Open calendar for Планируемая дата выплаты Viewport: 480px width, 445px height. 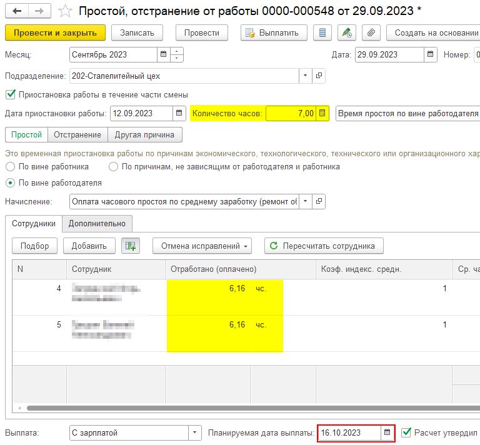pyautogui.click(x=387, y=432)
